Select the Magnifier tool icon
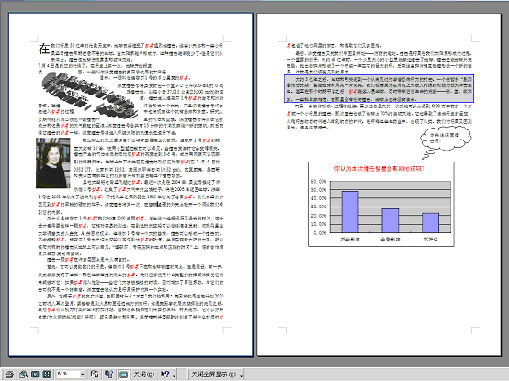The image size is (509, 381). (x=23, y=375)
